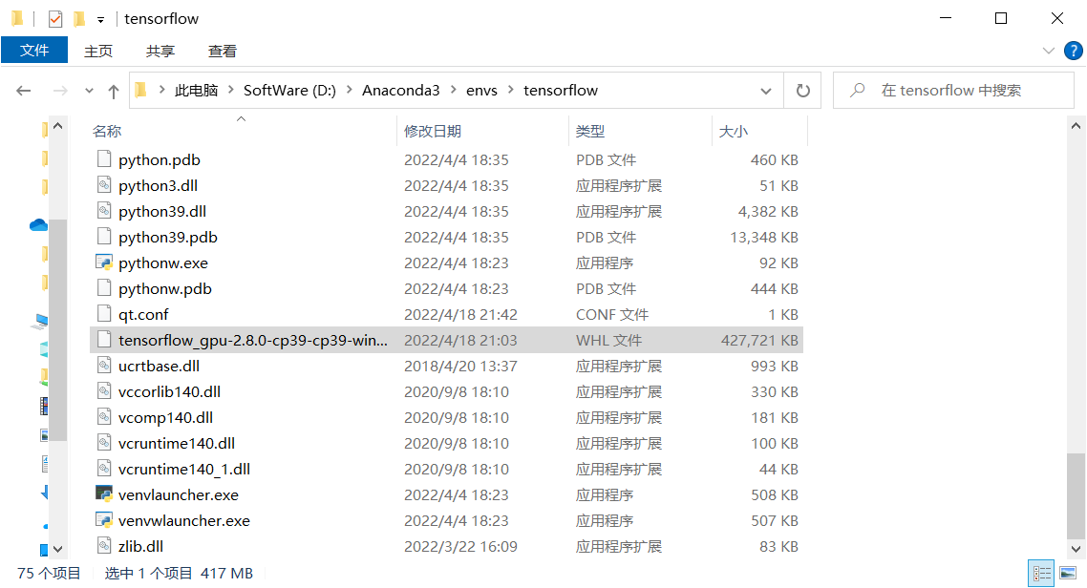
Task: Navigate to Anaconda3 breadcrumb
Action: (400, 90)
